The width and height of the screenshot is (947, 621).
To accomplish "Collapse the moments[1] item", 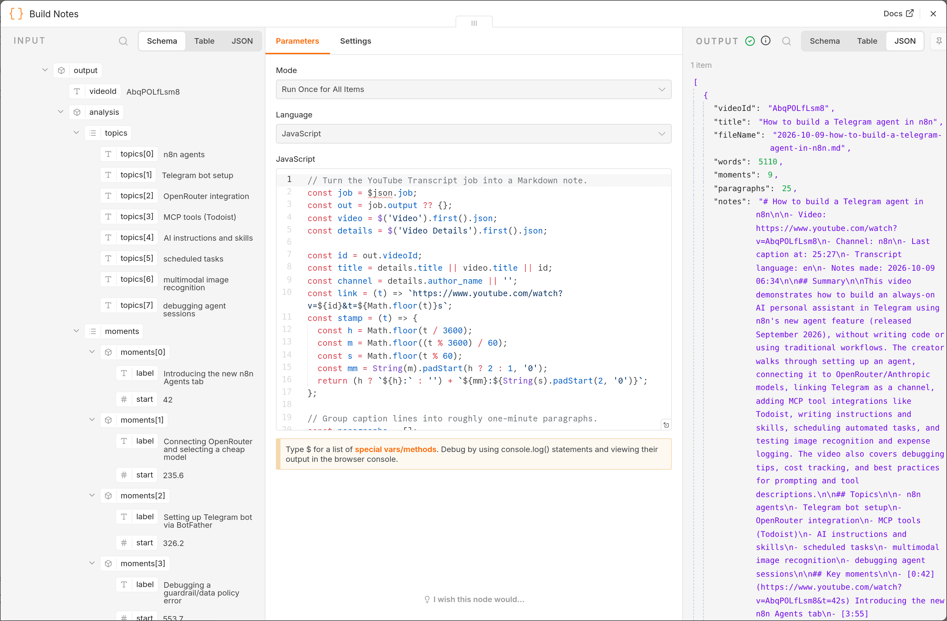I will click(x=92, y=419).
